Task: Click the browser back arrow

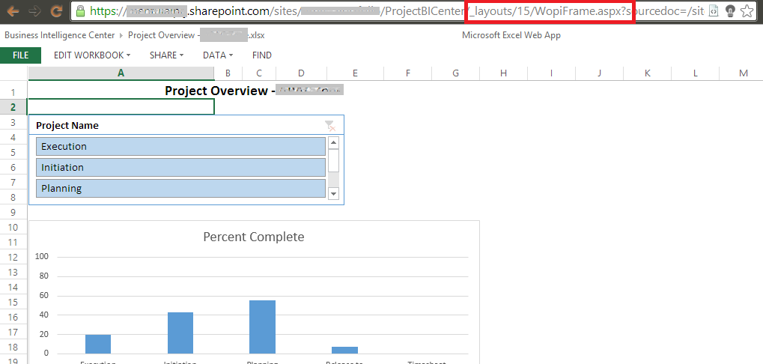Action: (x=13, y=11)
